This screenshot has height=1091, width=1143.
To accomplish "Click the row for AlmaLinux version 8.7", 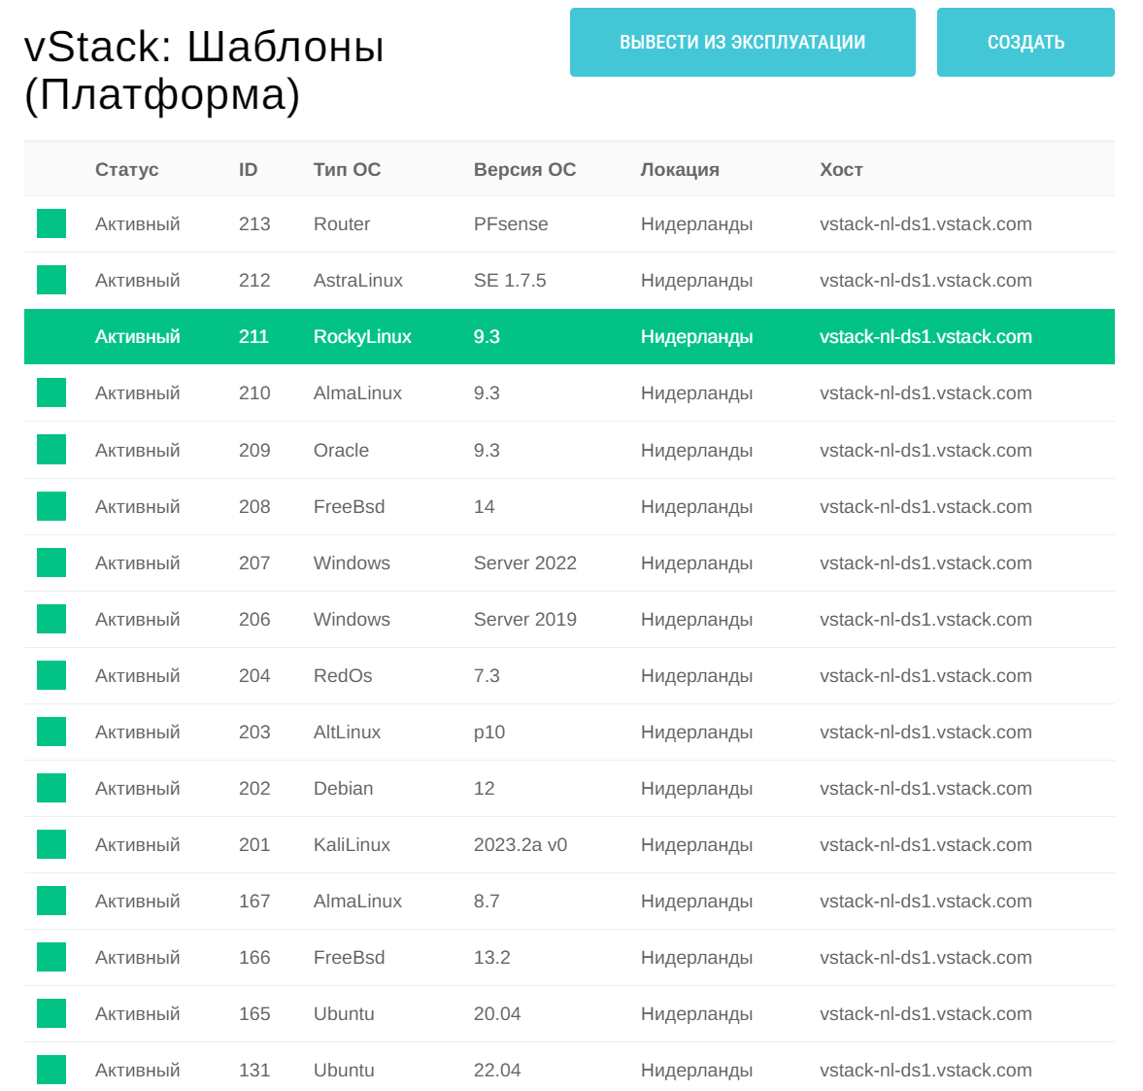I will [571, 901].
